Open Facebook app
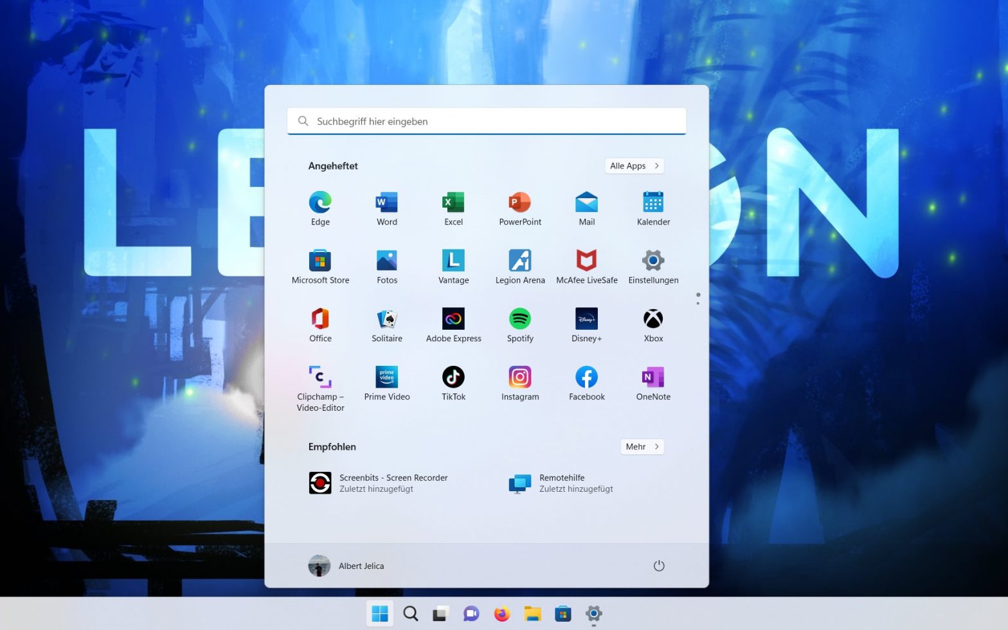This screenshot has width=1008, height=630. (x=587, y=384)
